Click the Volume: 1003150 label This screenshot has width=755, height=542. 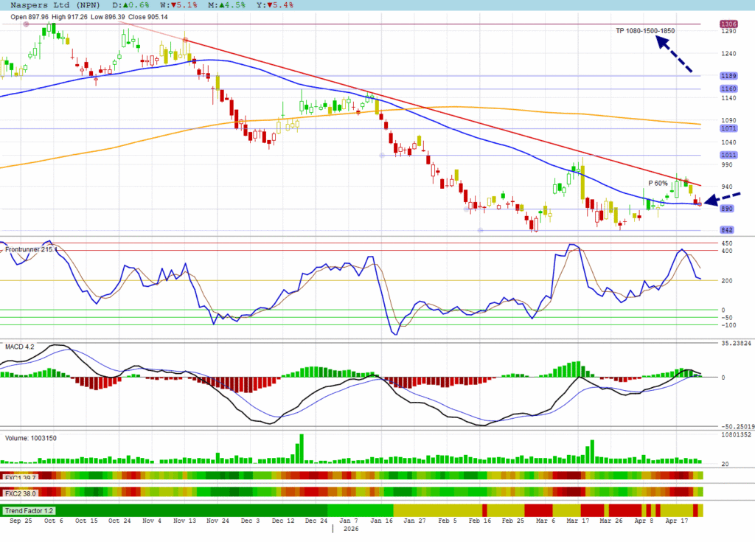[31, 438]
